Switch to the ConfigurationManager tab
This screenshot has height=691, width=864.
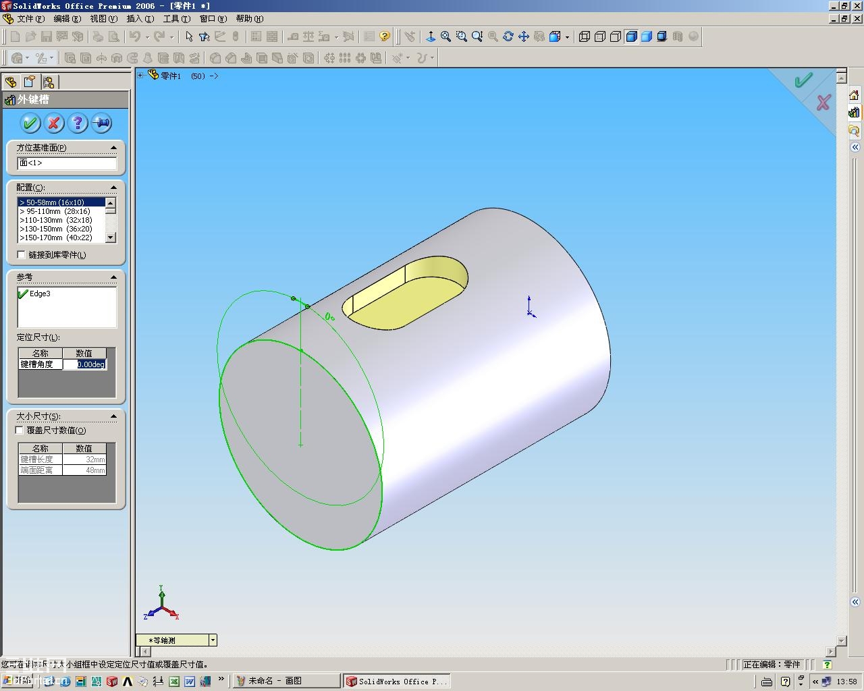[x=49, y=82]
